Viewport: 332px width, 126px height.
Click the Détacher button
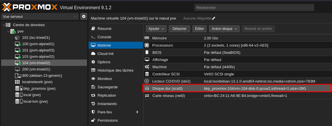pos(180,29)
